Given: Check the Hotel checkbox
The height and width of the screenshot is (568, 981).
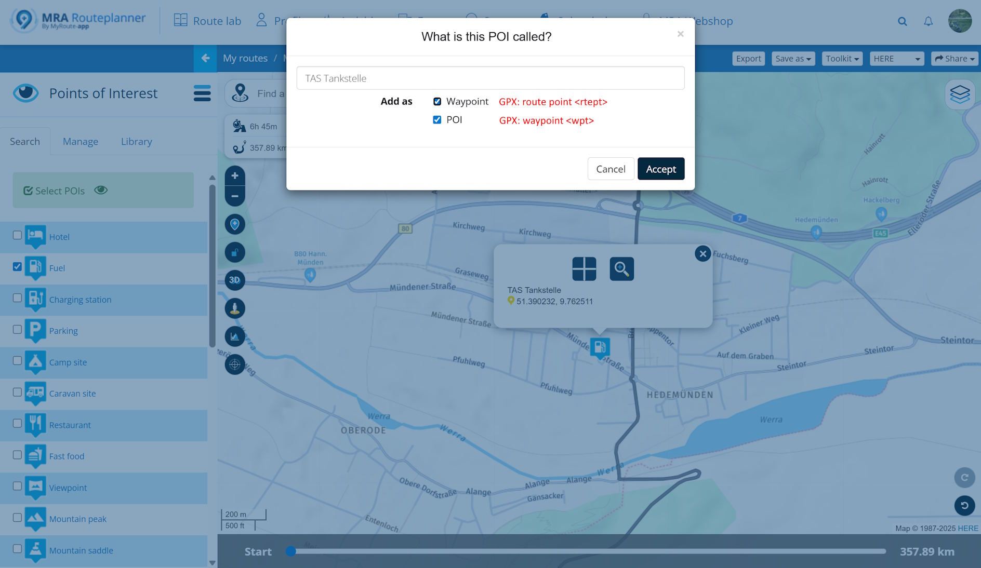Looking at the screenshot, I should click(x=17, y=235).
